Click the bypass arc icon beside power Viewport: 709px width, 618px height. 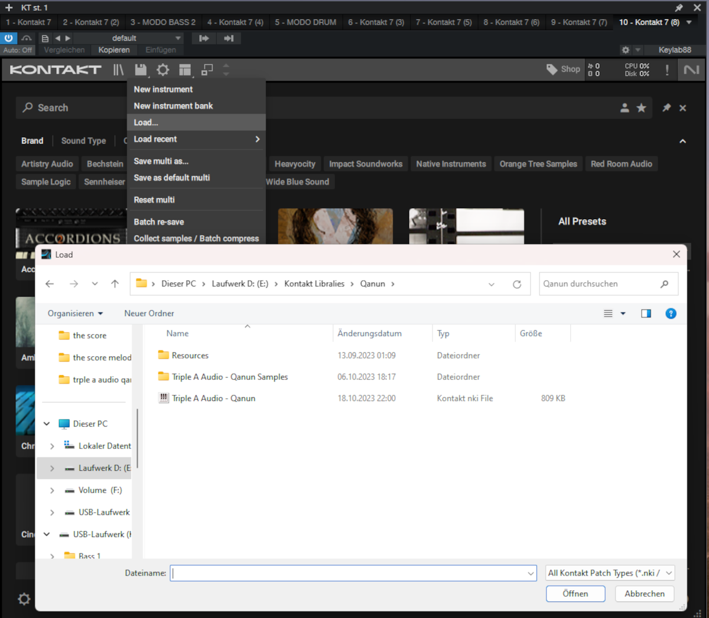click(27, 38)
